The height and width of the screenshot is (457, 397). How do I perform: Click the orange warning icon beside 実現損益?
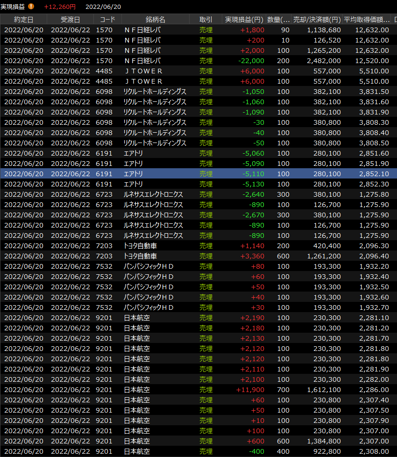click(31, 7)
